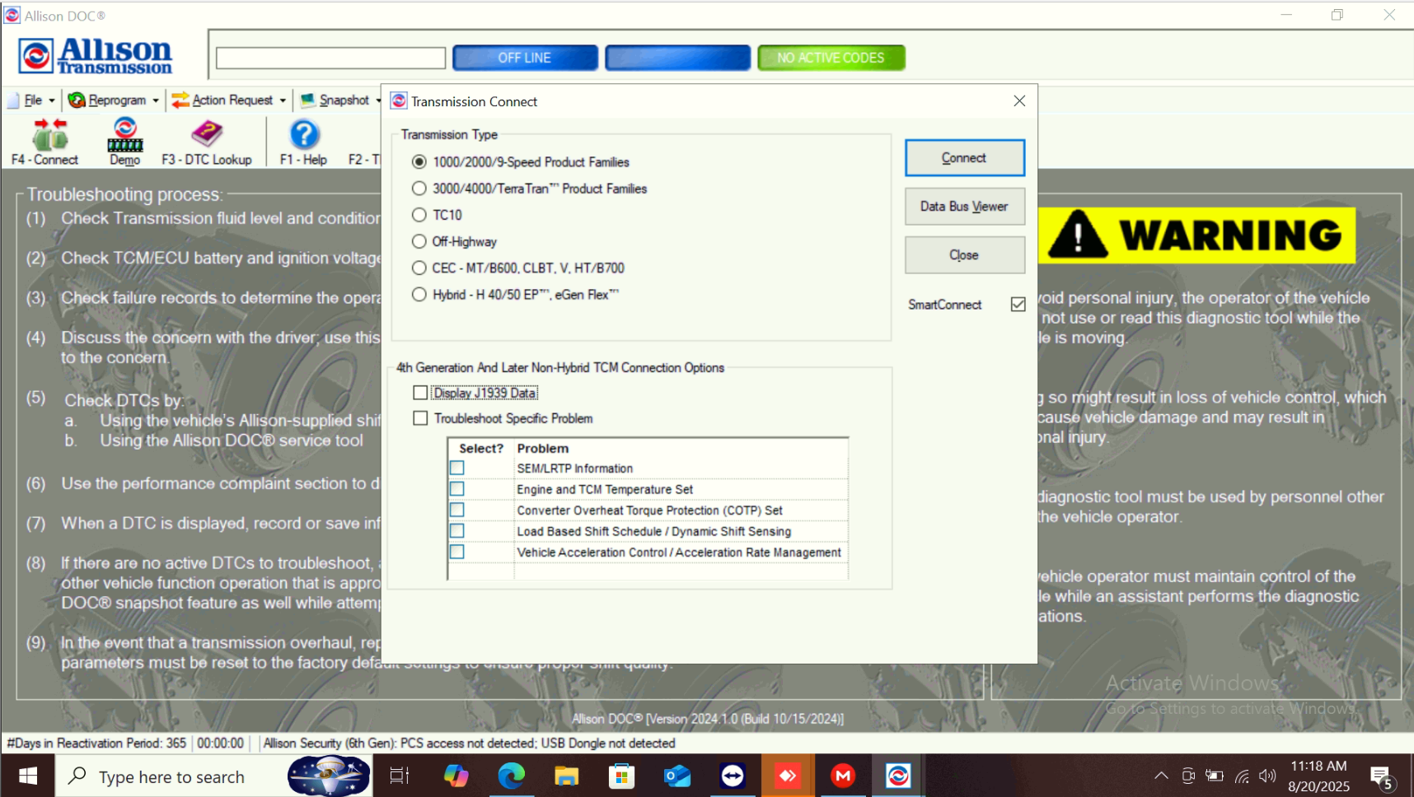
Task: Open File Explorer from the taskbar
Action: tap(566, 776)
